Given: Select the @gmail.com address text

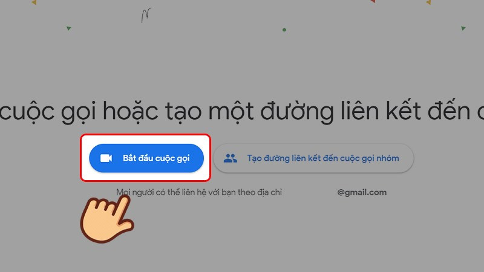Looking at the screenshot, I should pyautogui.click(x=362, y=192).
